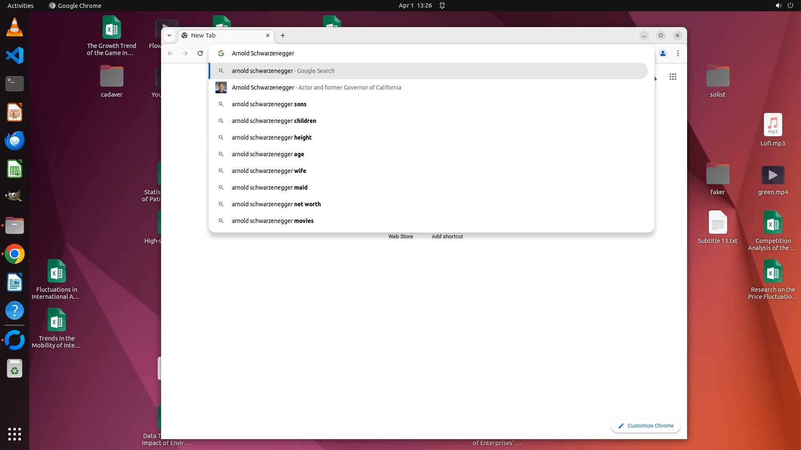This screenshot has height=450, width=801.
Task: Click Customize Chrome button
Action: click(645, 426)
